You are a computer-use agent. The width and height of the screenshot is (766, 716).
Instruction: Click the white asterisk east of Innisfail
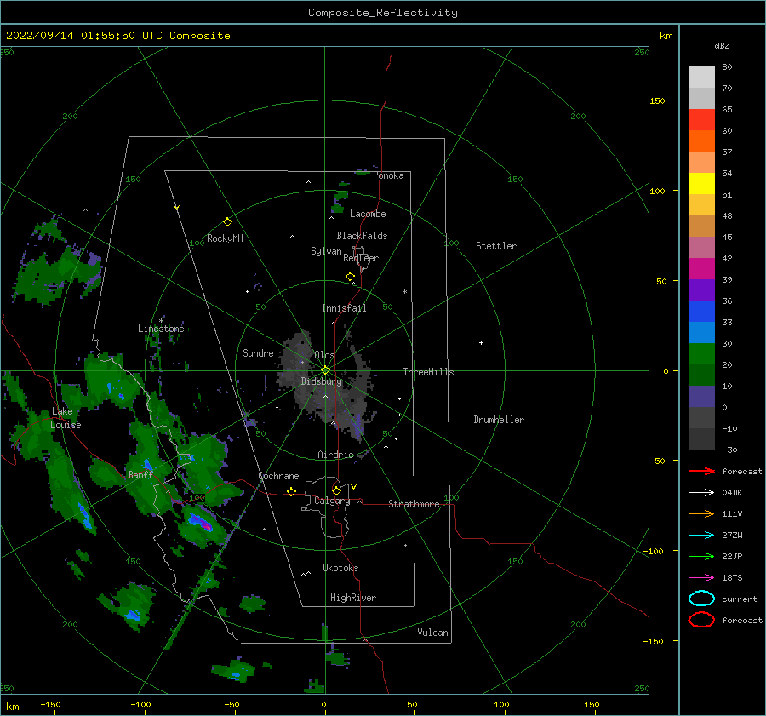point(404,292)
